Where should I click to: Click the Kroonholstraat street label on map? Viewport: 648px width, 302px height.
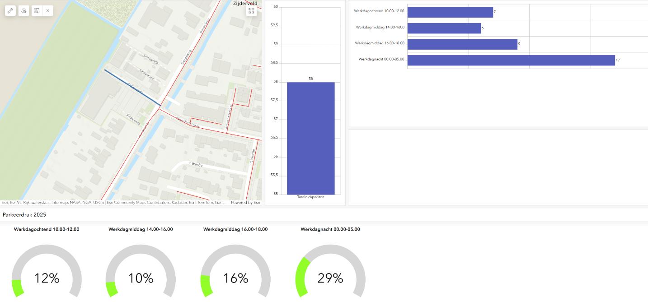pyautogui.click(x=187, y=122)
